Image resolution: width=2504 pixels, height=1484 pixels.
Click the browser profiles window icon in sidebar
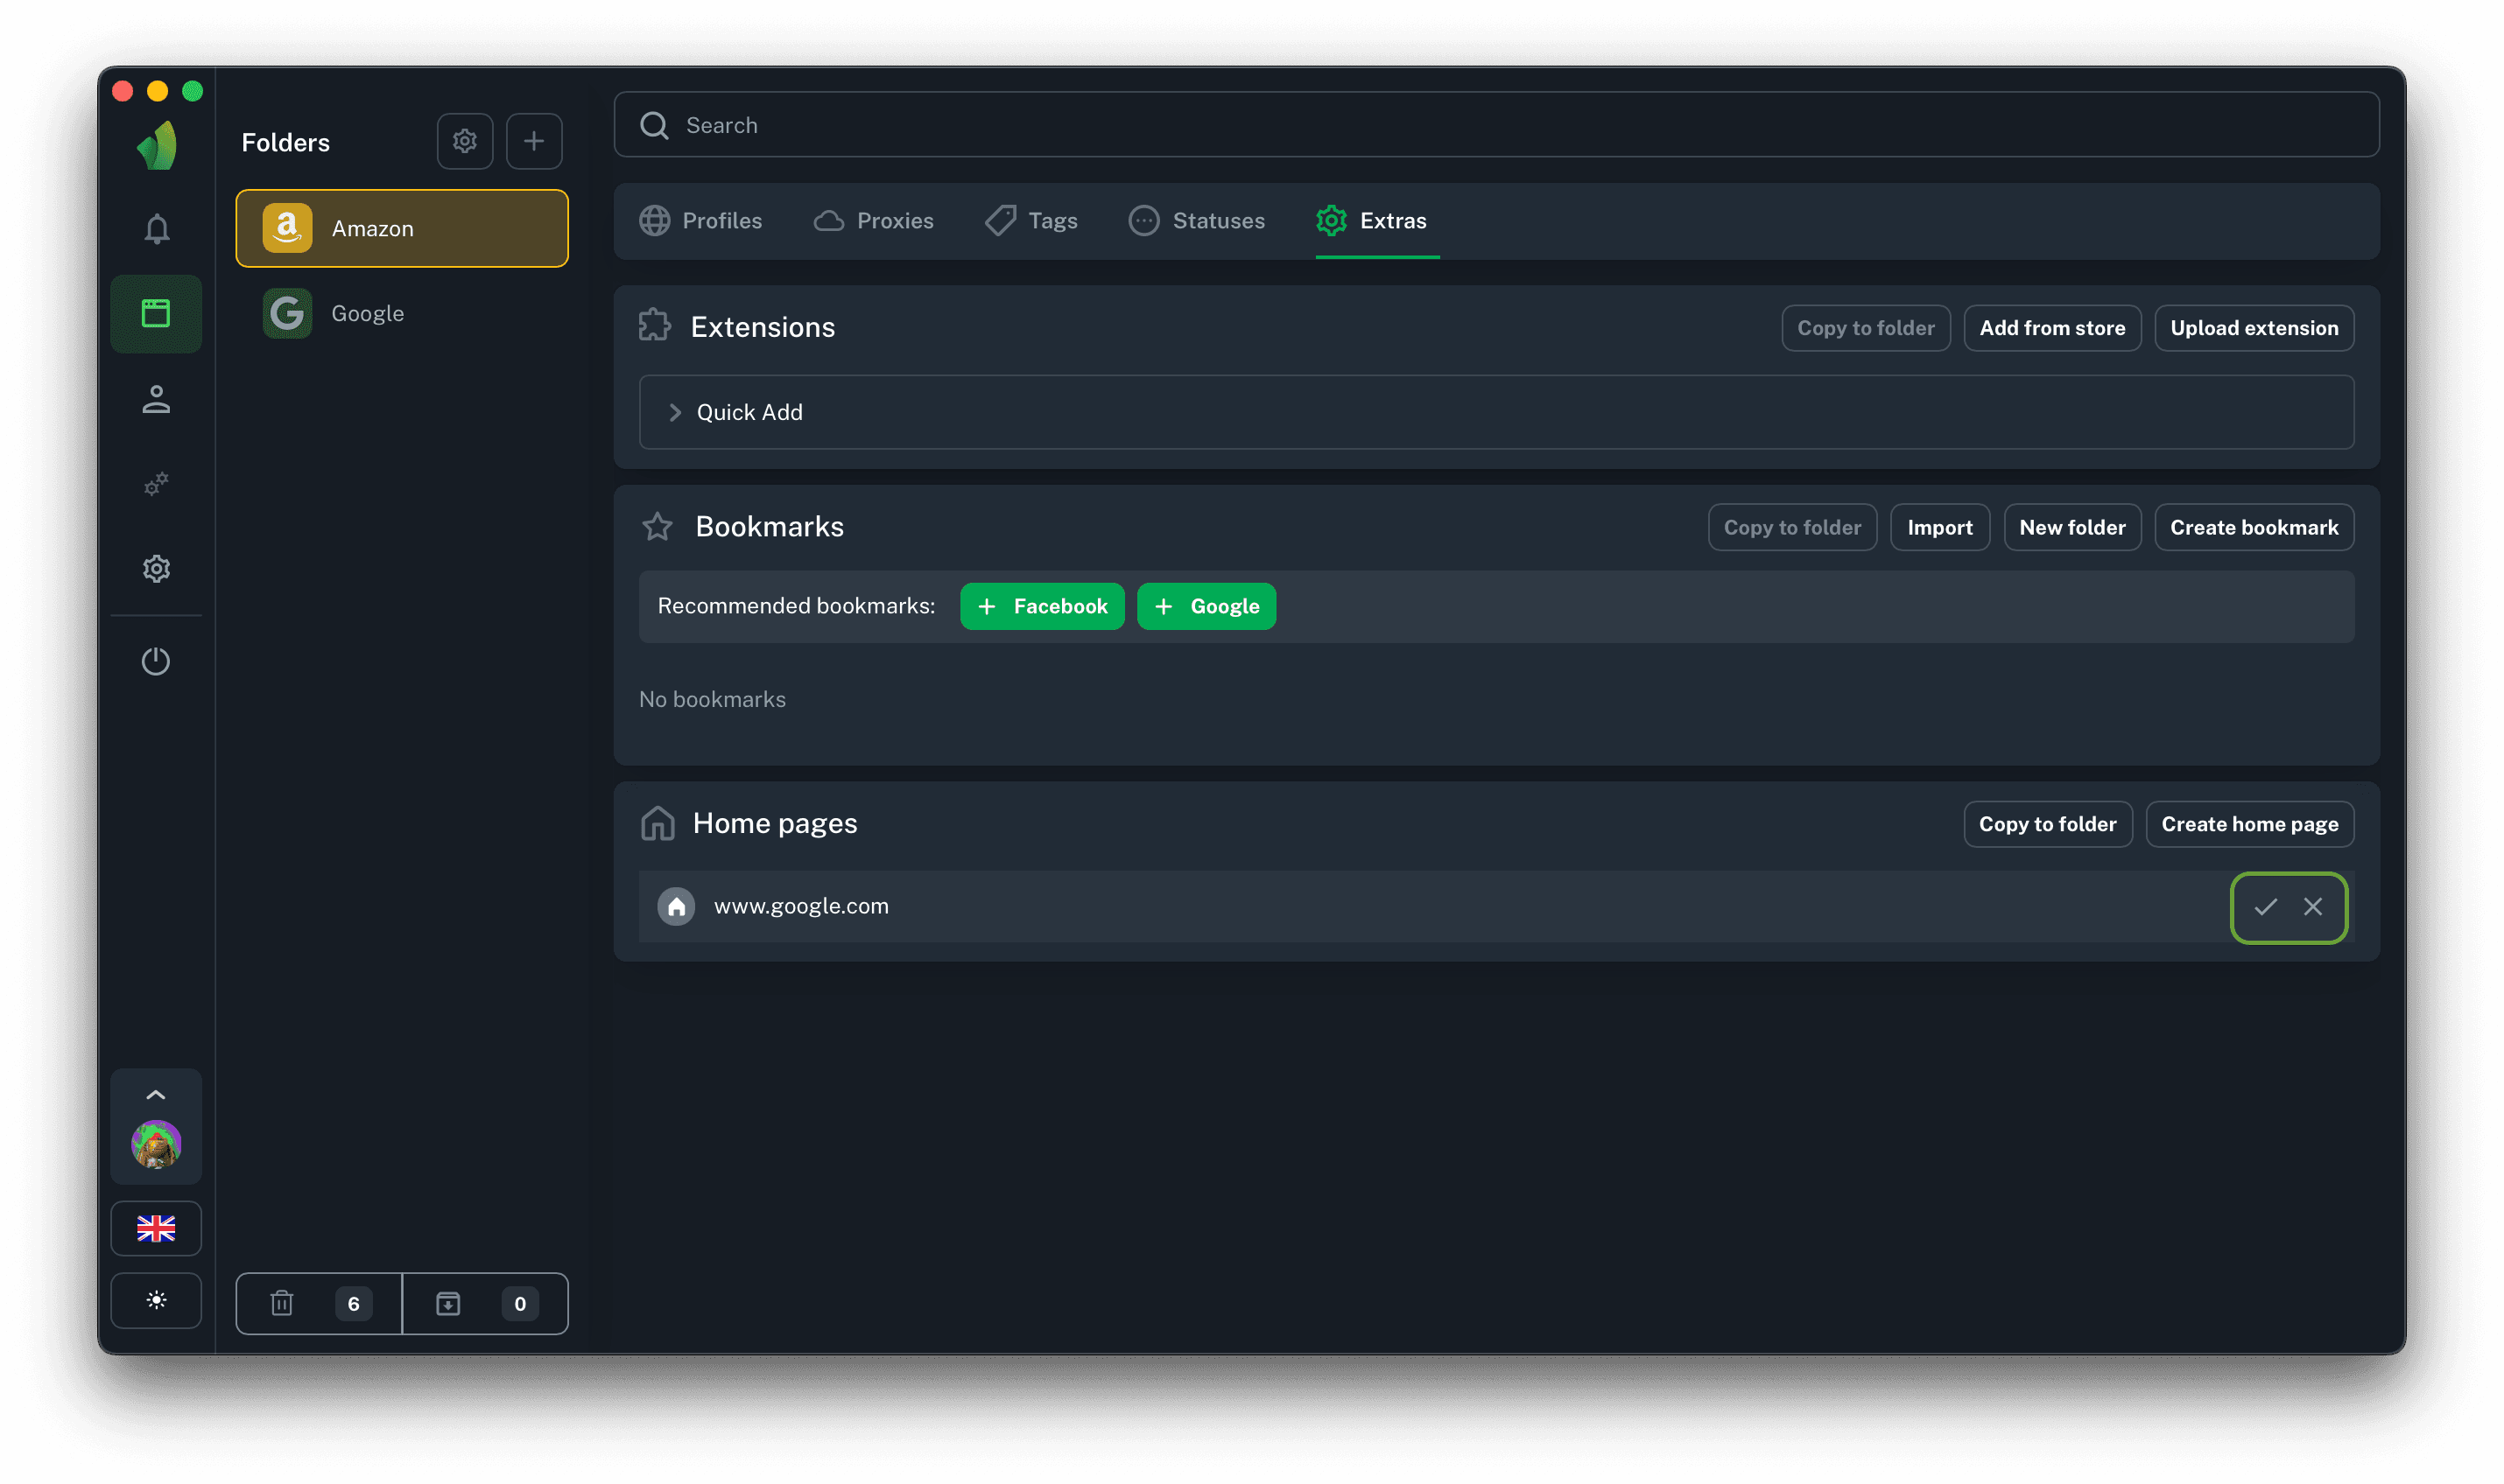click(156, 314)
